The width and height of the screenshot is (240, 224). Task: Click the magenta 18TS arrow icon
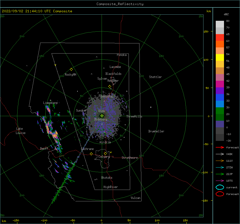click(x=220, y=181)
